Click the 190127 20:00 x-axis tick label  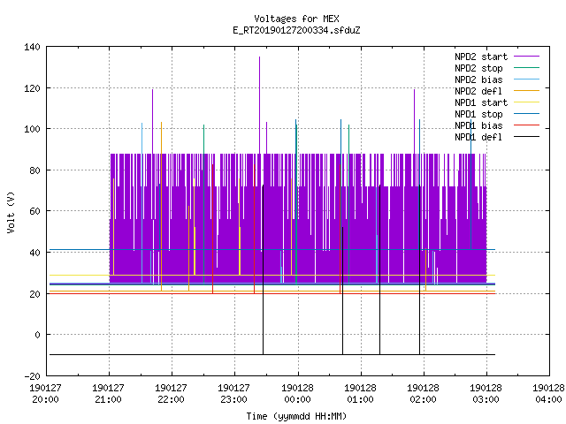tap(45, 394)
